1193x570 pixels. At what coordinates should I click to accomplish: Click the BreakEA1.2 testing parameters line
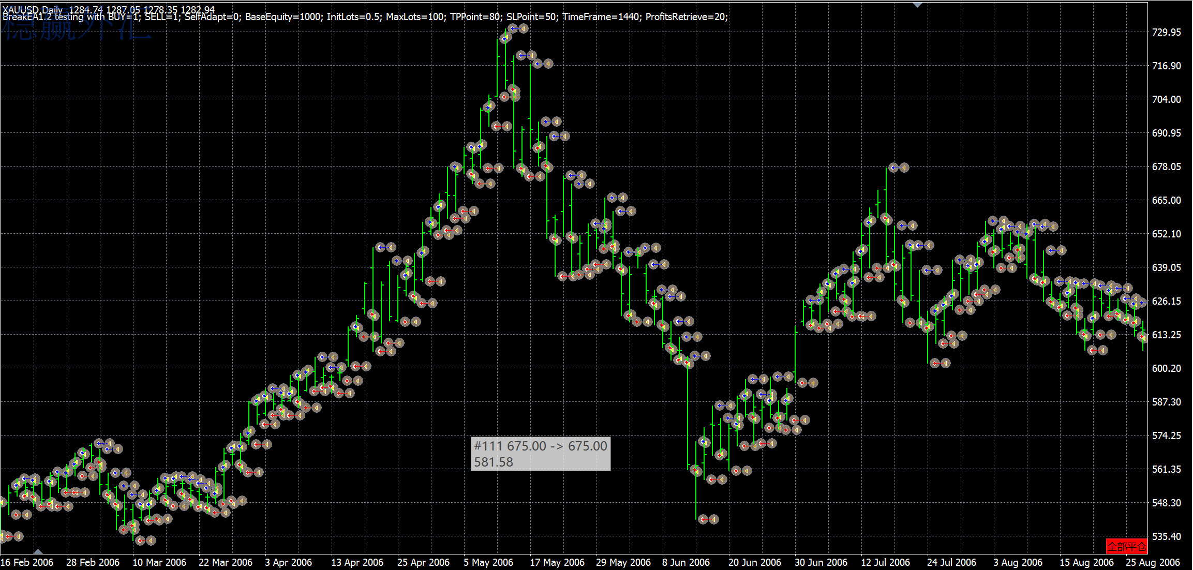(x=365, y=17)
